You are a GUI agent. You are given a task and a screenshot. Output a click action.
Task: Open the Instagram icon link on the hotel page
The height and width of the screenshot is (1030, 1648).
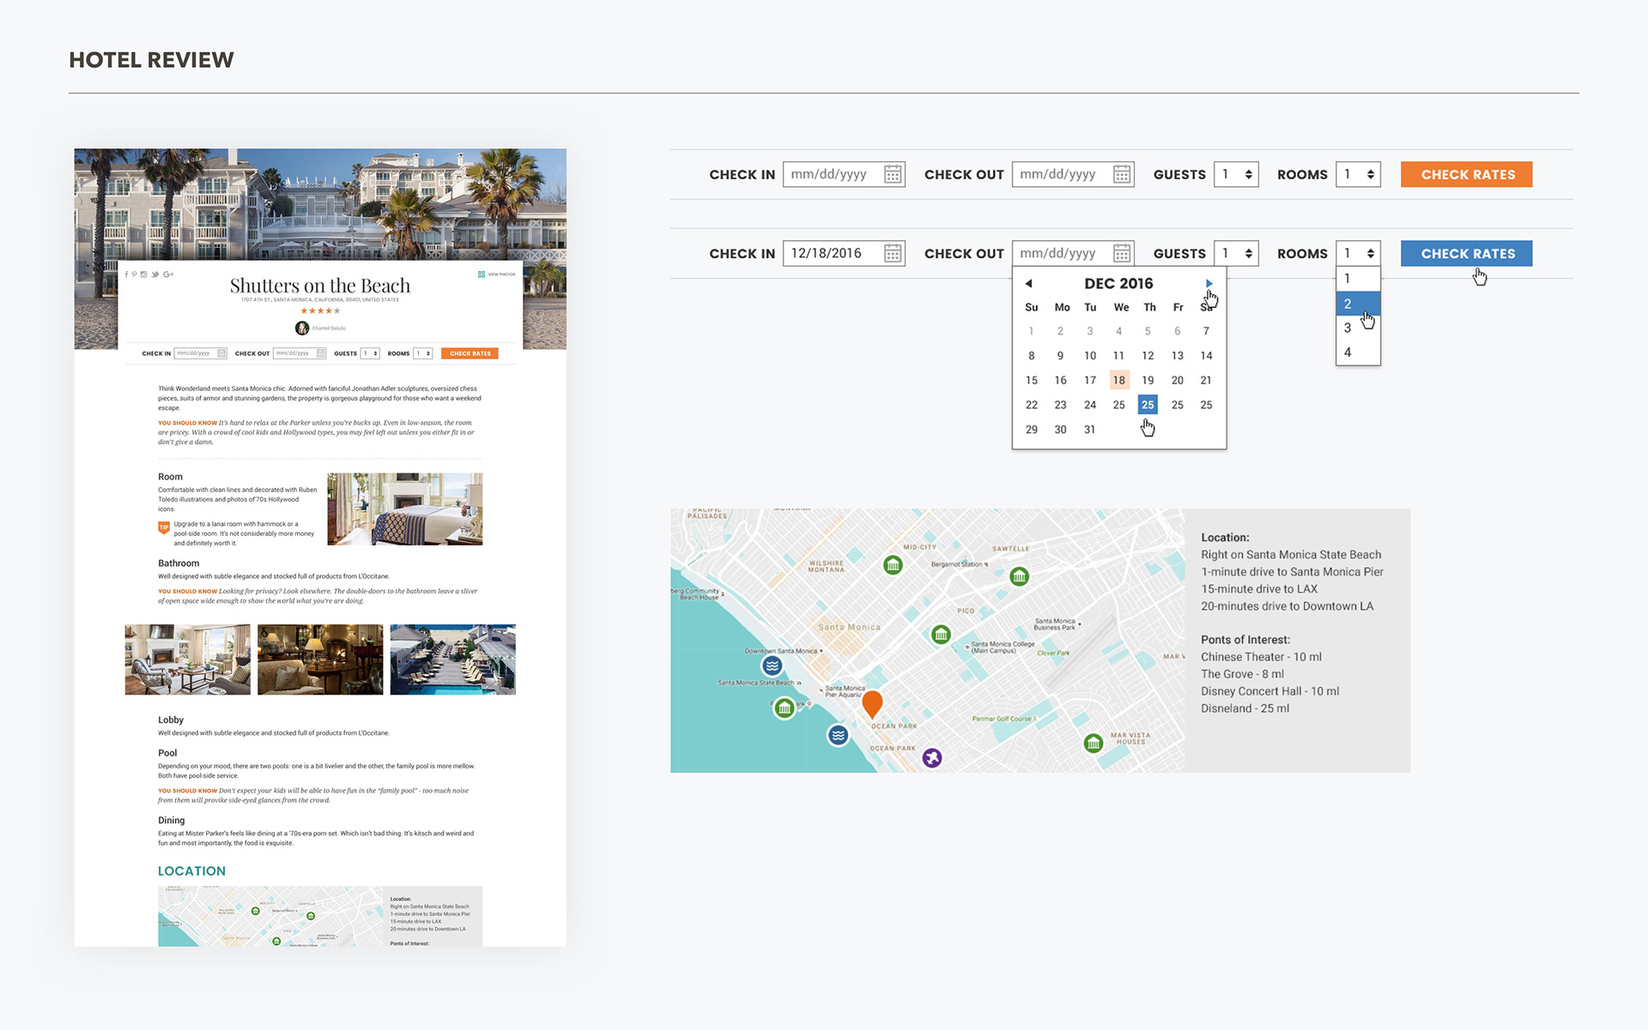(x=144, y=274)
